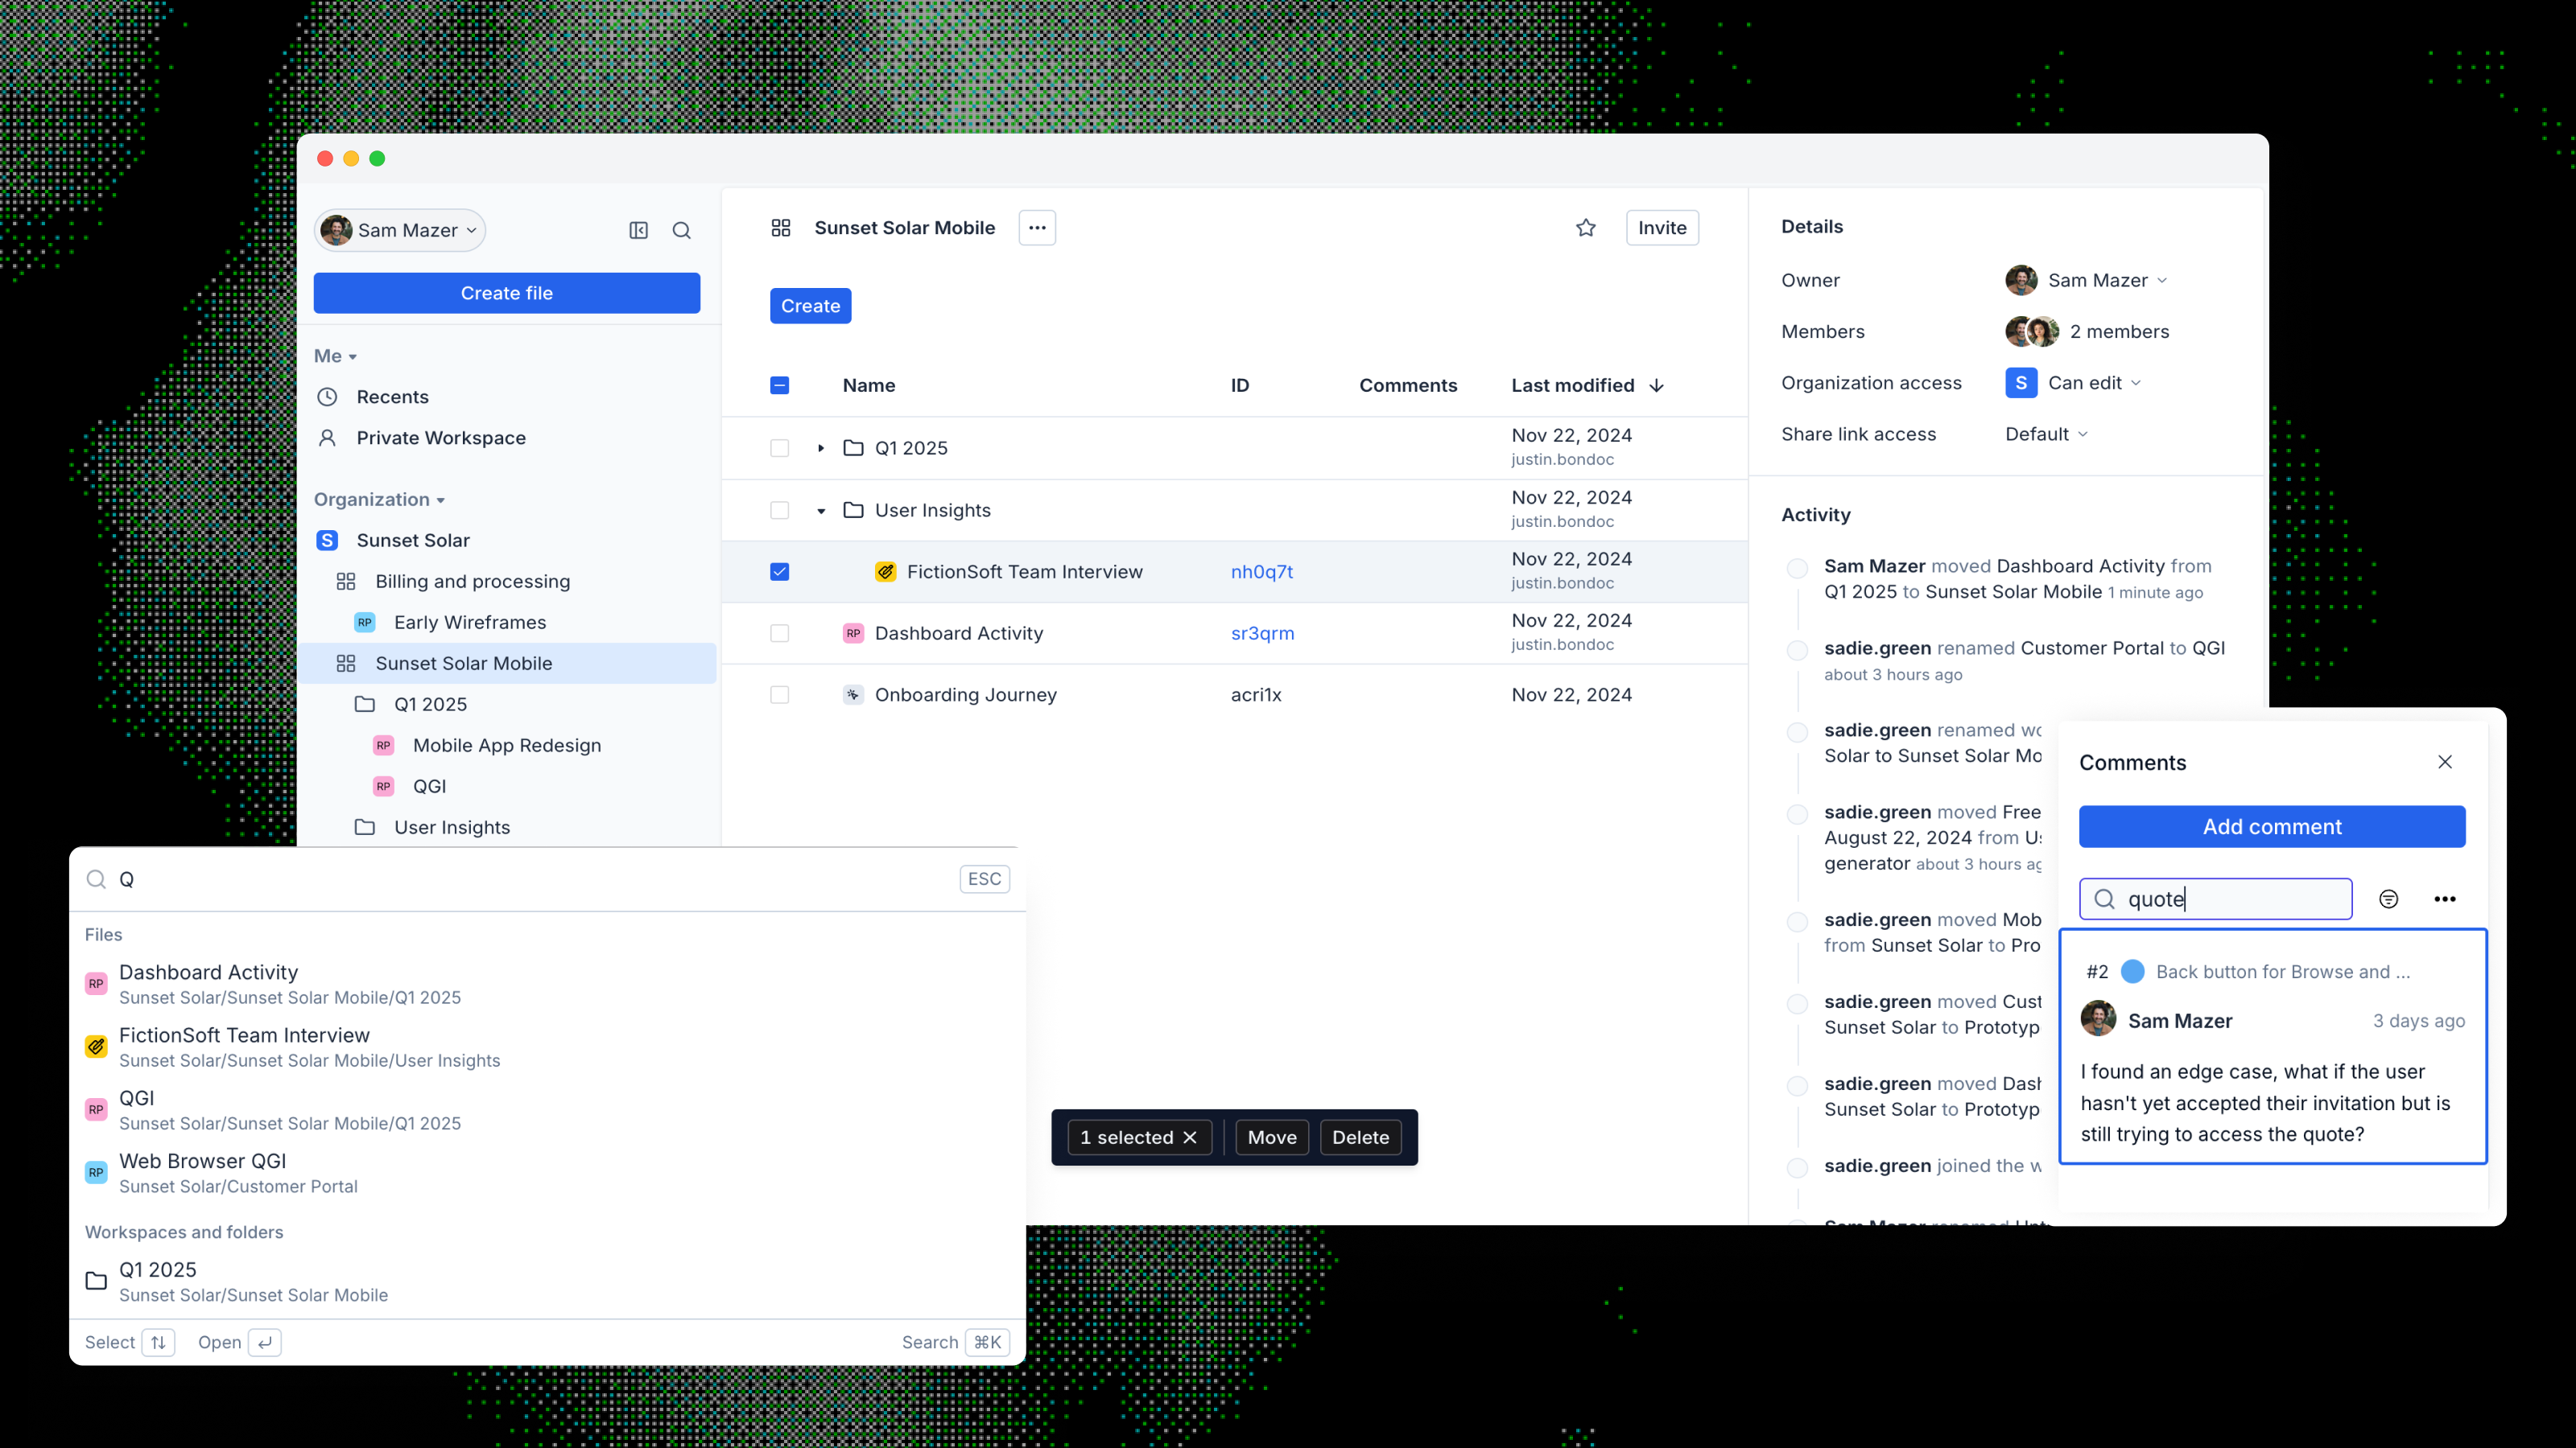
Task: Collapse the sidebar using the panel icon
Action: (639, 230)
